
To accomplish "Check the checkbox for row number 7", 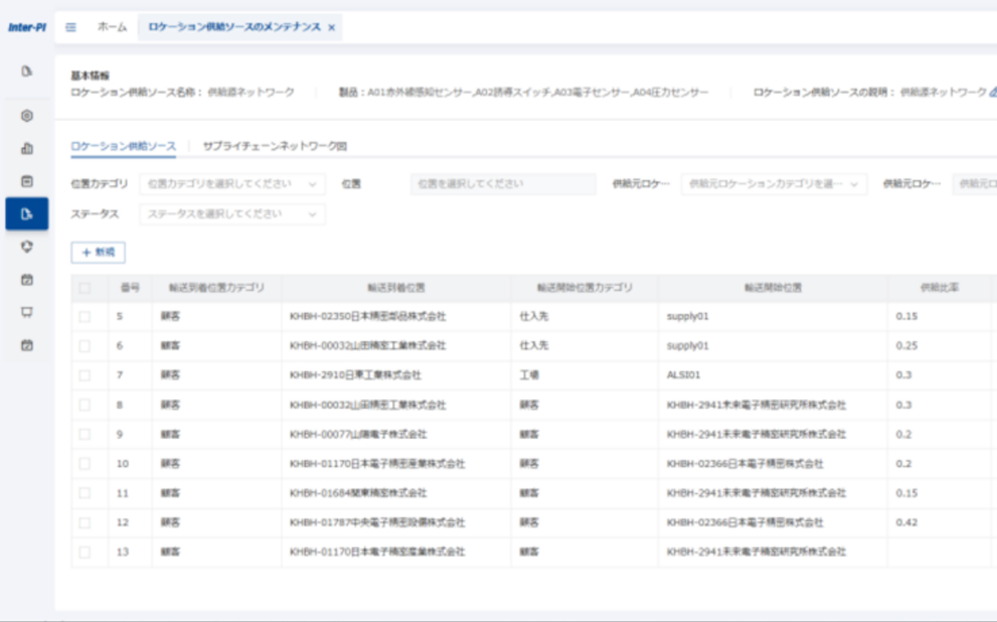I will (84, 375).
